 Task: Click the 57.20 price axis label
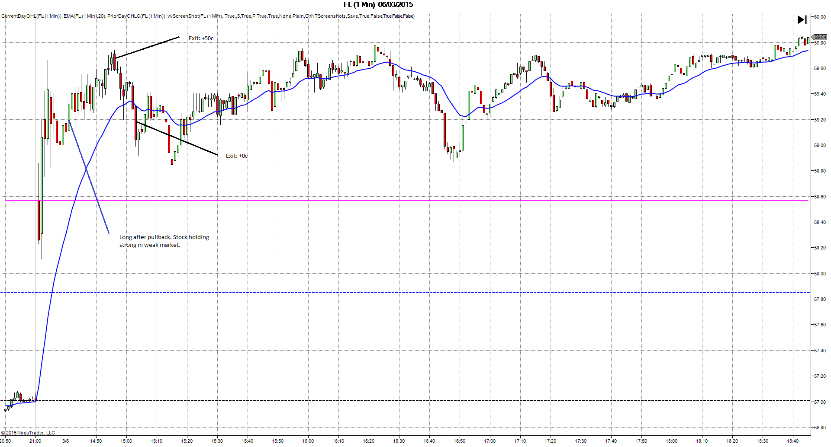[820, 376]
